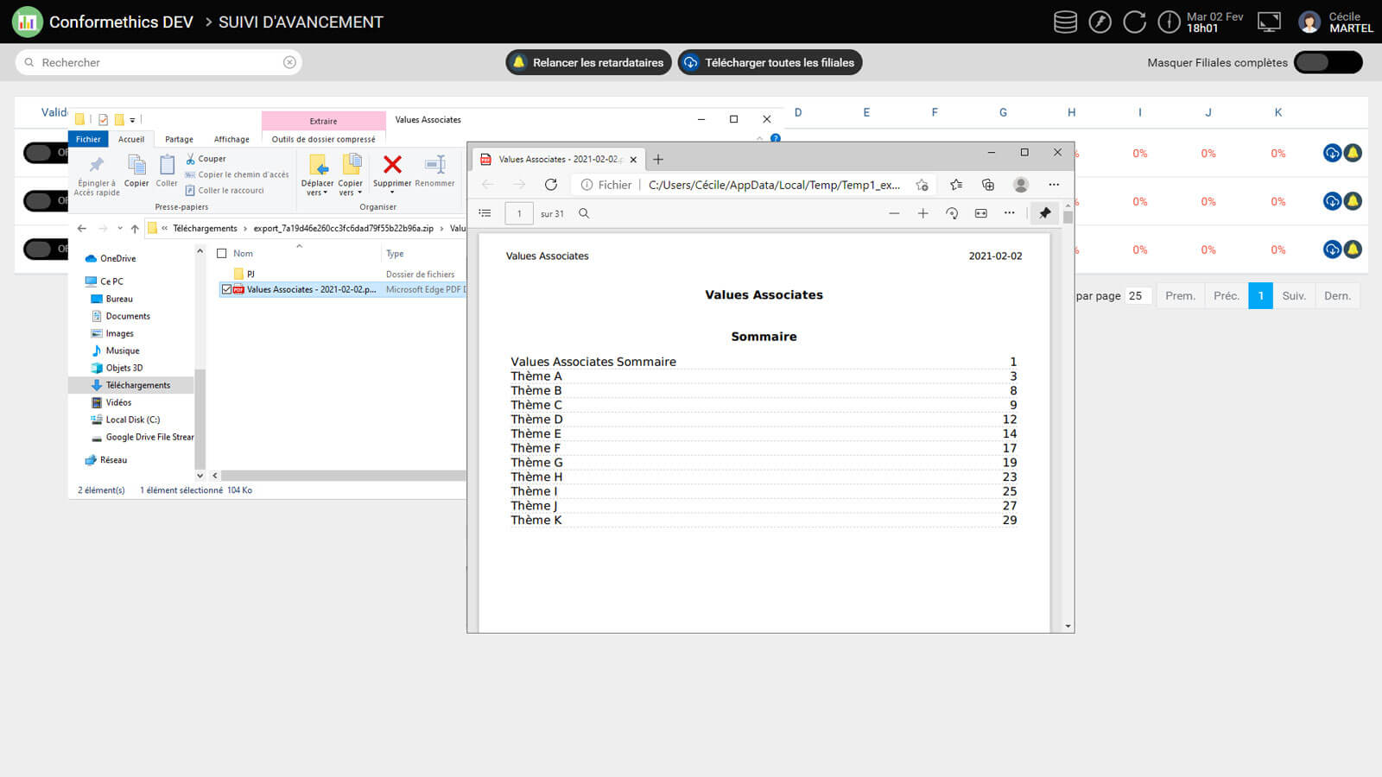1382x777 pixels.
Task: Click Épingler à Accès rapide in Explorer
Action: [96, 175]
